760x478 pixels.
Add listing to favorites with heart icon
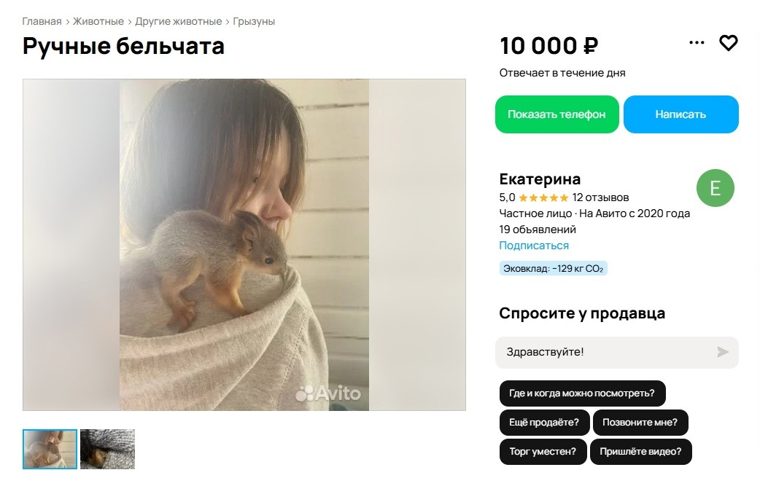728,44
